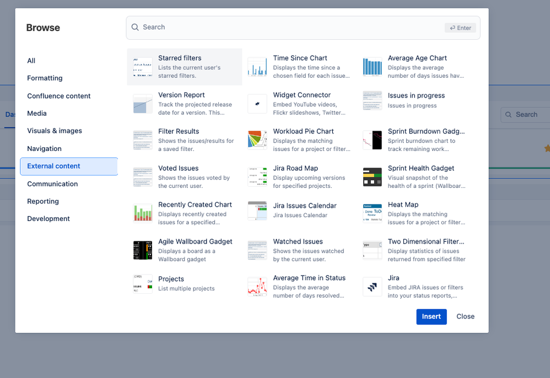Switch to the Reporting category
550x378 pixels.
pyautogui.click(x=43, y=201)
